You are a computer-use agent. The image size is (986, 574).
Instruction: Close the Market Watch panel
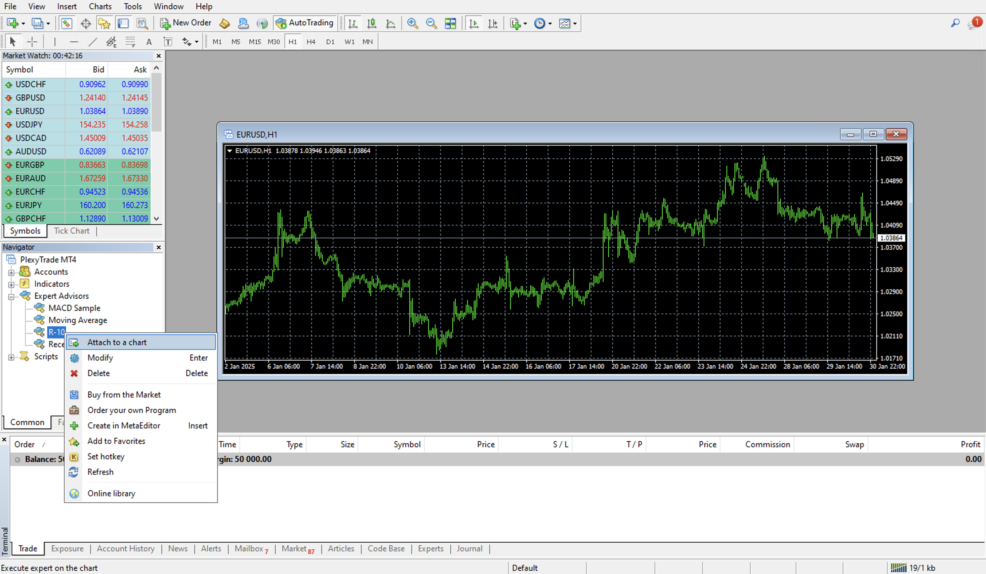click(x=159, y=56)
